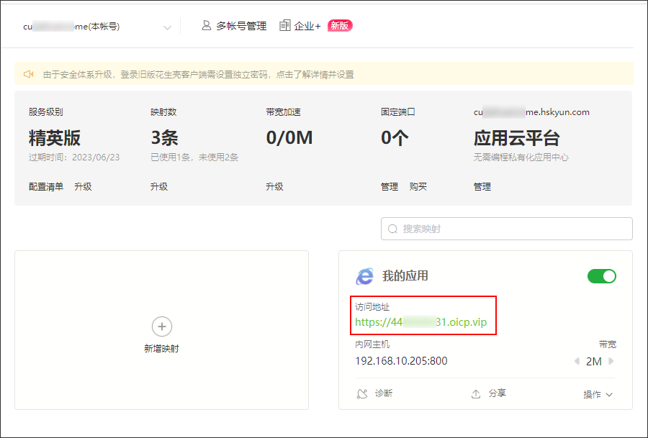Open the 操作 dropdown menu
The image size is (648, 438).
(598, 394)
